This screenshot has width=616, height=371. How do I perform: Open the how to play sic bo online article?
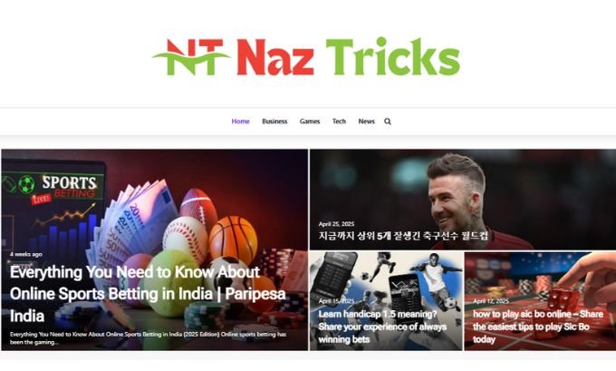click(x=538, y=327)
